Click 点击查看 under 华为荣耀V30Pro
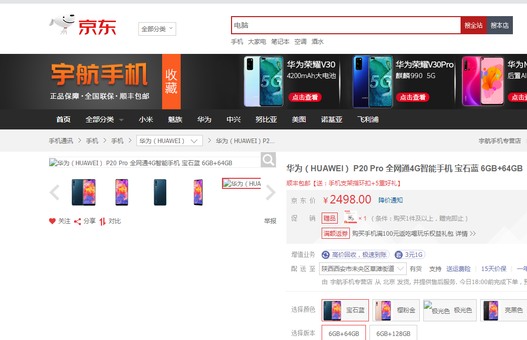The image size is (527, 340). point(412,97)
